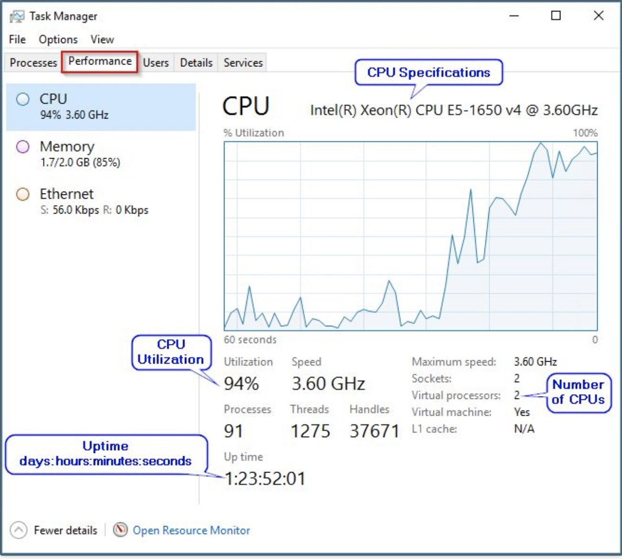Image resolution: width=622 pixels, height=559 pixels.
Task: Click the Fewer details button text
Action: [65, 530]
